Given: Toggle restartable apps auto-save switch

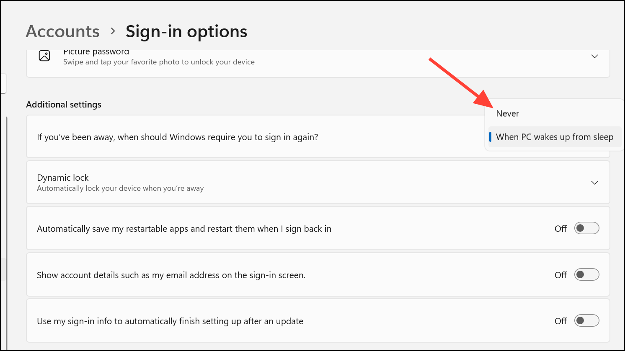Looking at the screenshot, I should coord(586,228).
